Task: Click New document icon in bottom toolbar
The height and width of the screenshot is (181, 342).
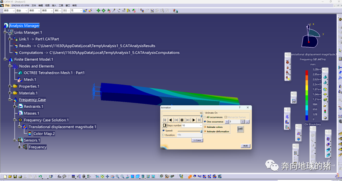Action: (x=5, y=177)
